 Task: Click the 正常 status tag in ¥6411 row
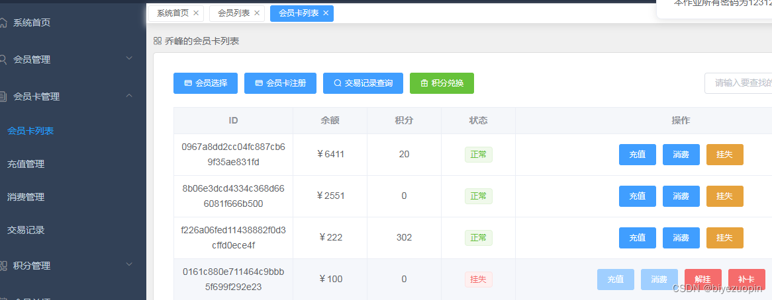(x=478, y=155)
